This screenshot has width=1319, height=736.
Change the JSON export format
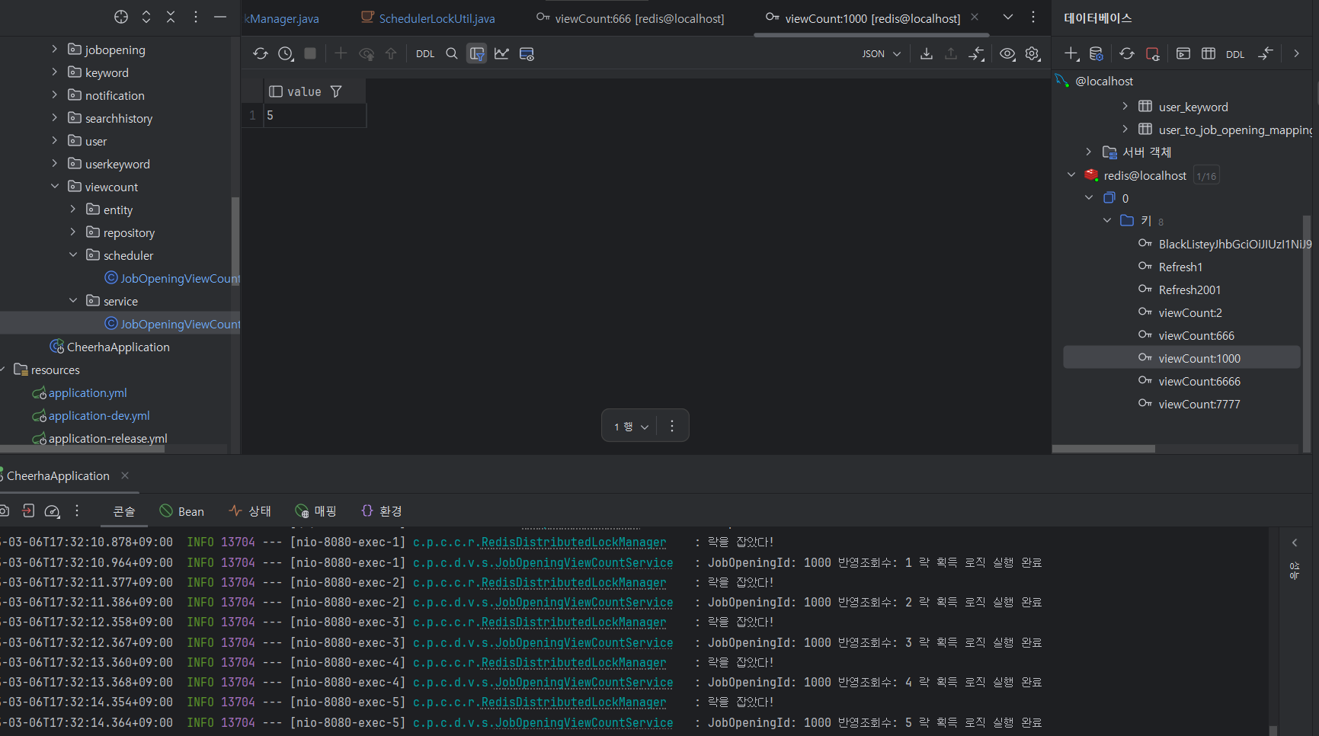(881, 54)
